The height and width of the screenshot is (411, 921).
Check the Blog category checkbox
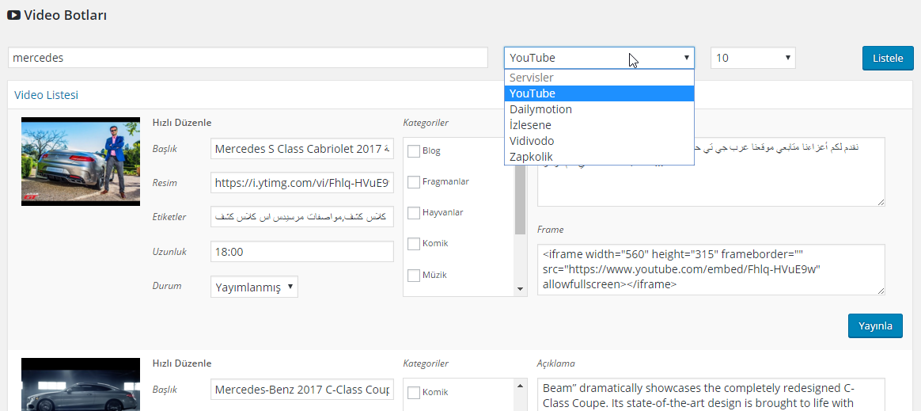coord(414,150)
